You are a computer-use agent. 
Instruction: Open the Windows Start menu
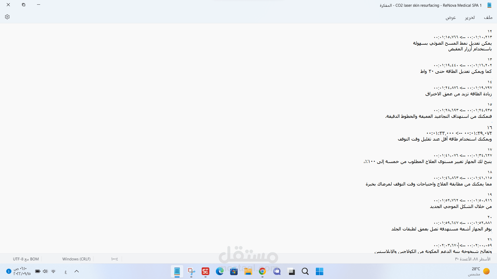[319, 271]
